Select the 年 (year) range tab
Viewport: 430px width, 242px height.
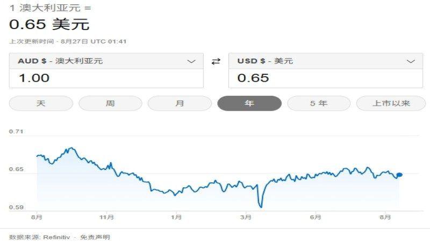[249, 103]
